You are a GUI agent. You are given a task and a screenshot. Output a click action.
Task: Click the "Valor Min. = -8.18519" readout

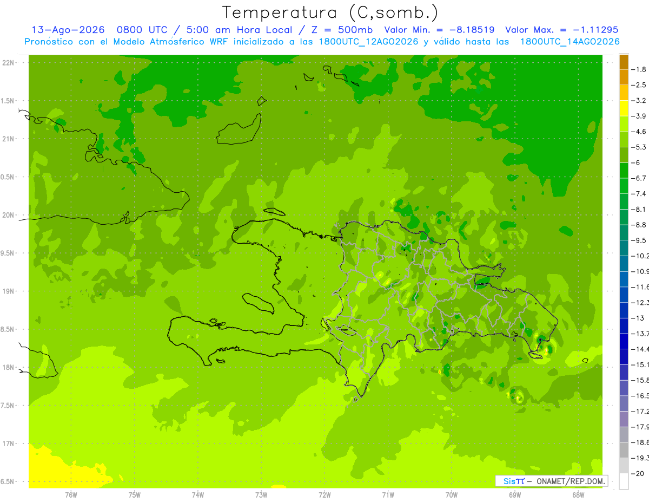point(439,30)
